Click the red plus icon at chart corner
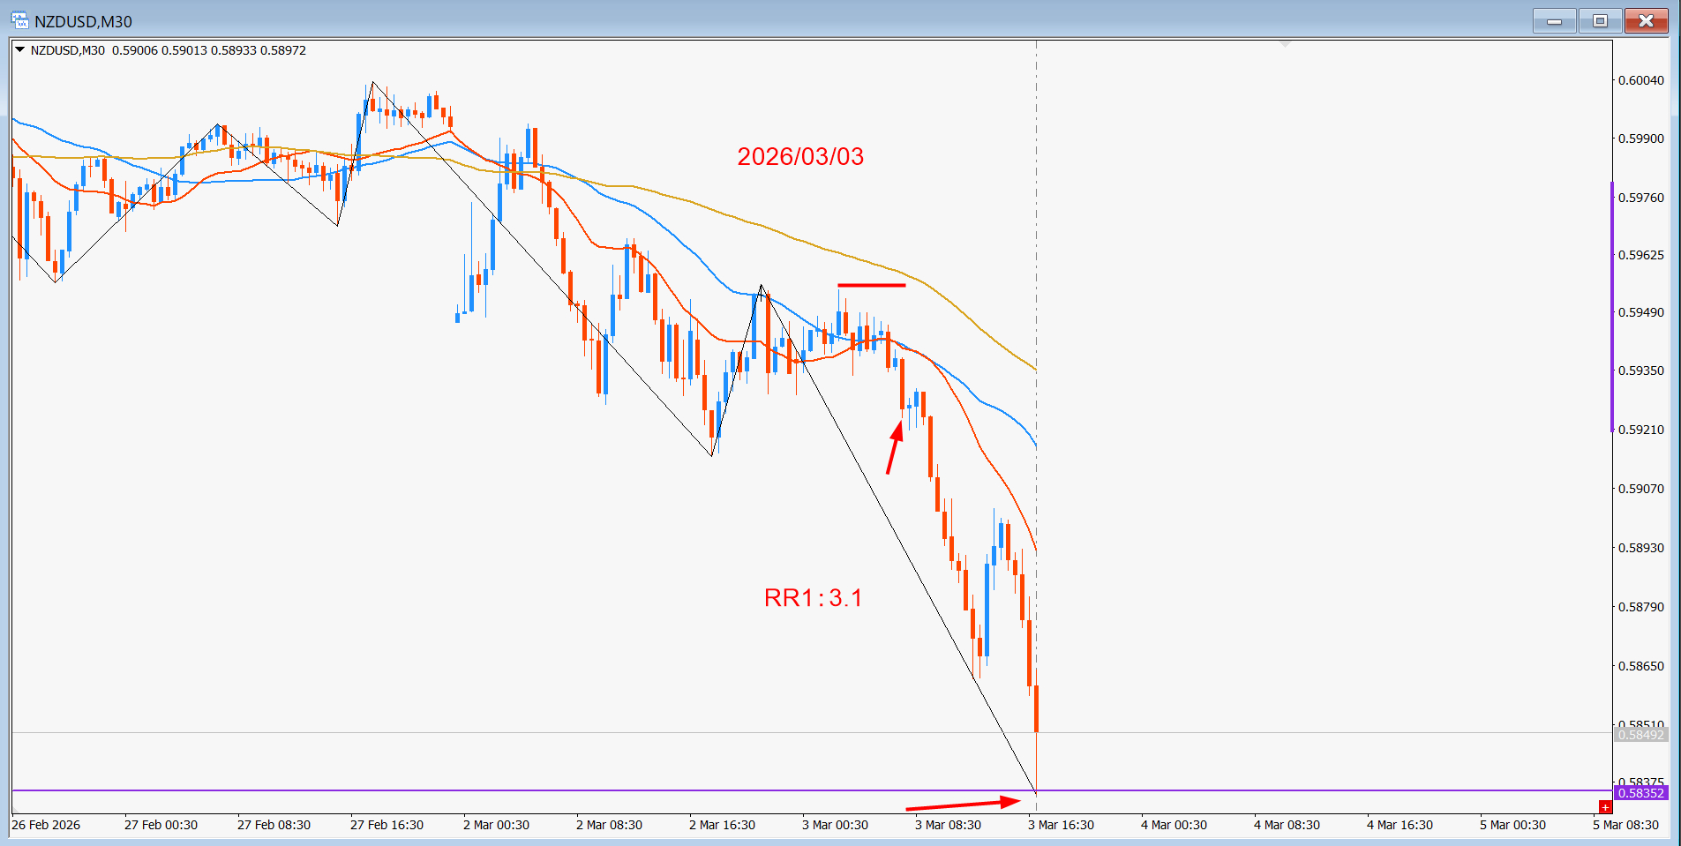This screenshot has width=1681, height=846. pos(1605,806)
